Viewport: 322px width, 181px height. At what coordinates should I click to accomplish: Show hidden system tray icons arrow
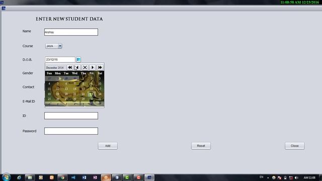coord(268,177)
